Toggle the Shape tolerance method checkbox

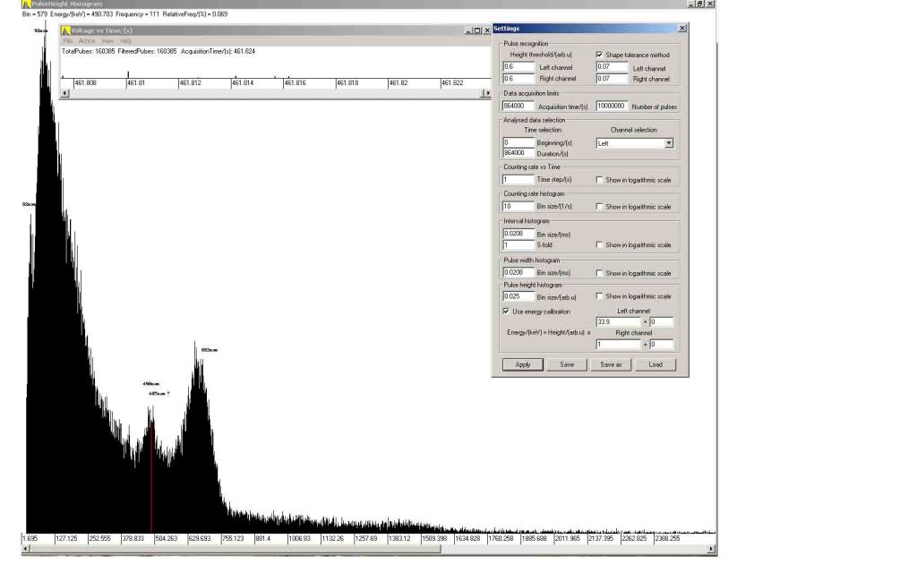[600, 55]
